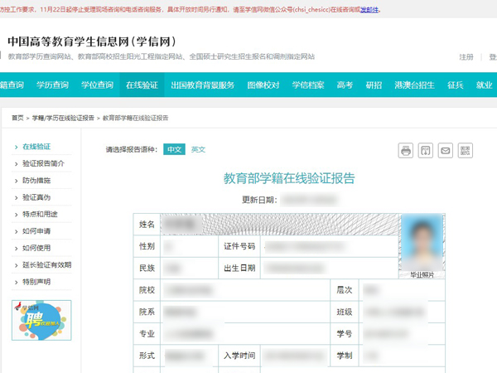Click the 首页 breadcrumb link
The image size is (497, 373).
17,119
